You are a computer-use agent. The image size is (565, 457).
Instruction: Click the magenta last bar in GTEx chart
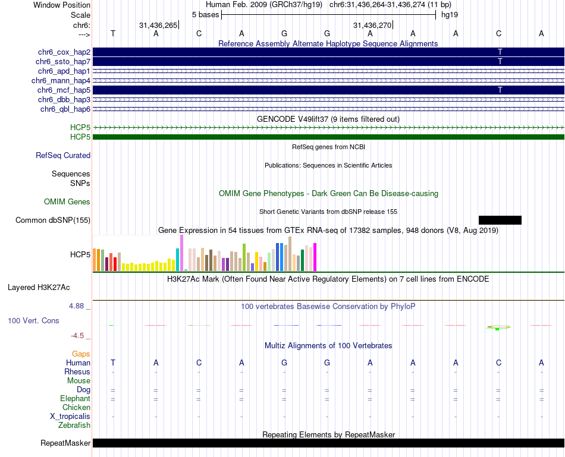pyautogui.click(x=315, y=257)
